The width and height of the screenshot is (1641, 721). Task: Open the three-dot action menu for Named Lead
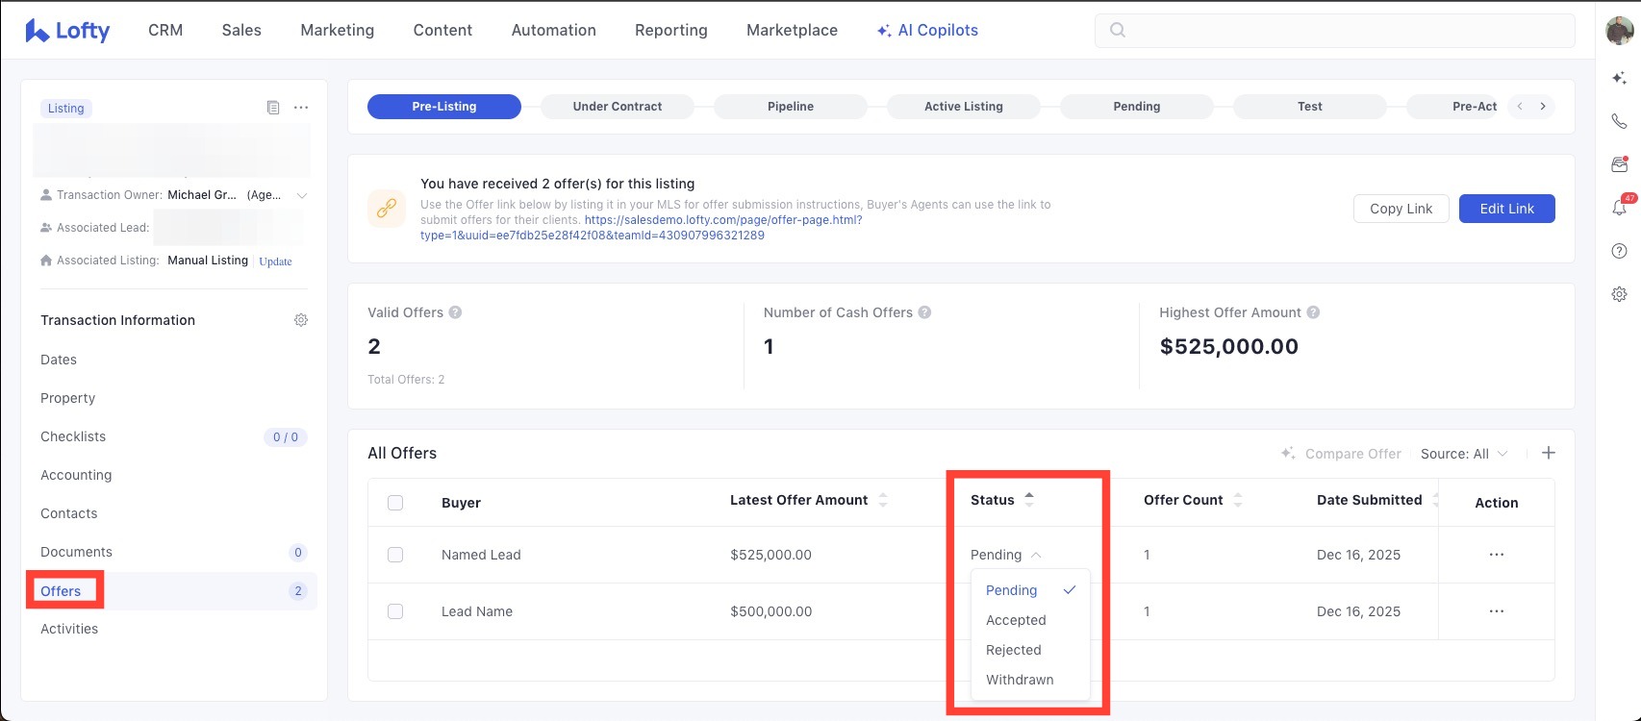coord(1496,555)
